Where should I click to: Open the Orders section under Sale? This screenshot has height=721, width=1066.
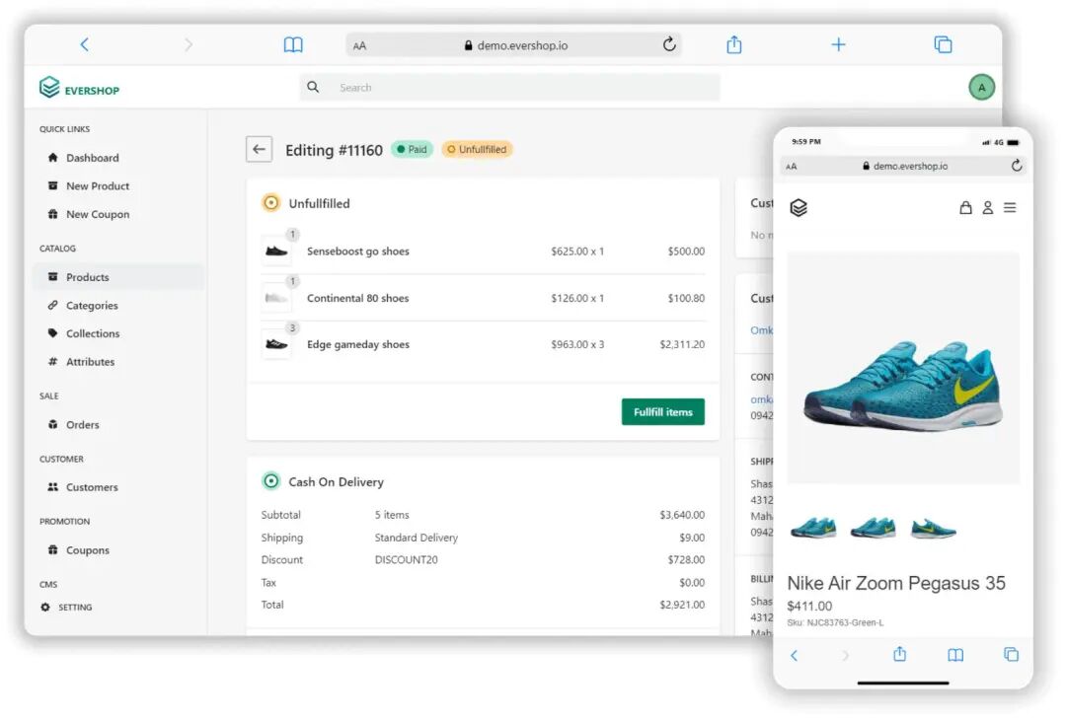pyautogui.click(x=84, y=424)
